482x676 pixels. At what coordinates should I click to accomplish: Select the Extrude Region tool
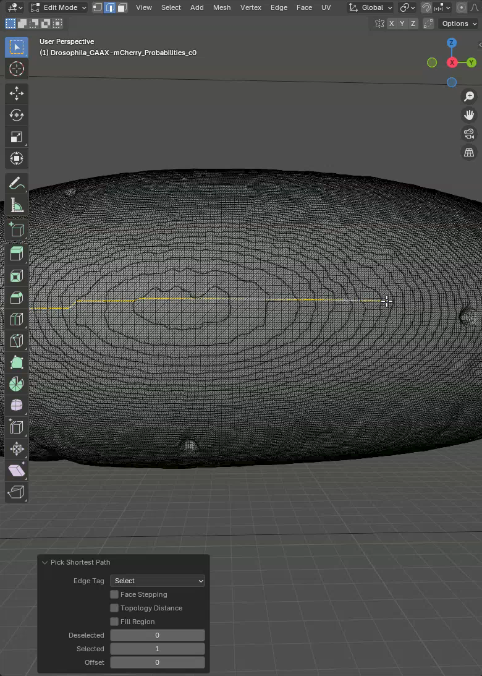(x=17, y=254)
